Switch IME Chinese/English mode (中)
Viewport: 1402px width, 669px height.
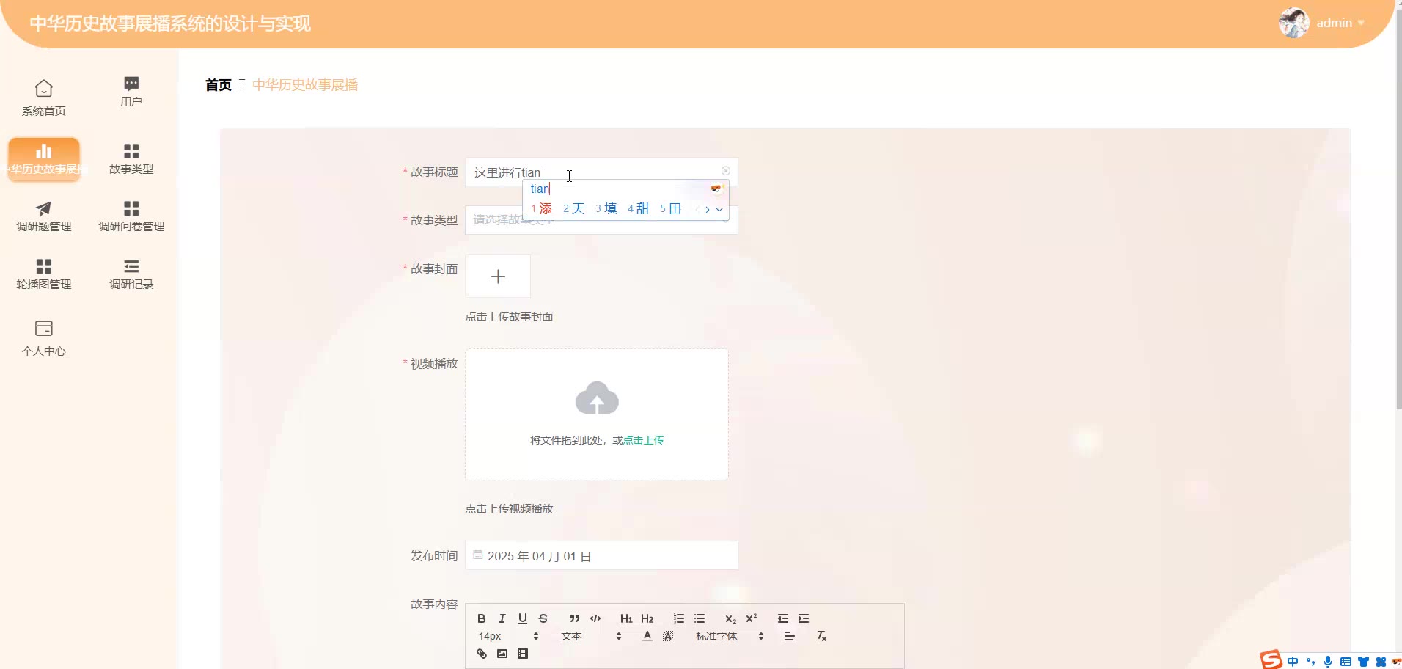click(x=1293, y=662)
